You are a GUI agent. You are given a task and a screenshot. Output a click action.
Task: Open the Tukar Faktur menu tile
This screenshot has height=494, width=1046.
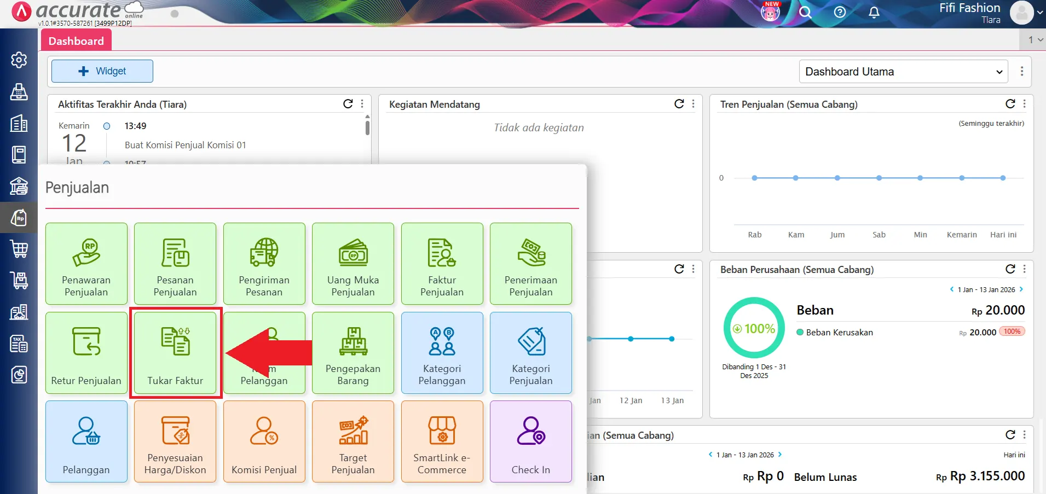175,353
